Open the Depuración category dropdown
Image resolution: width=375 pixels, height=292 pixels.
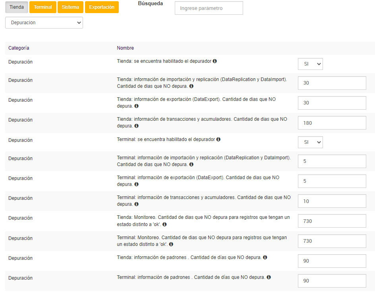click(44, 23)
